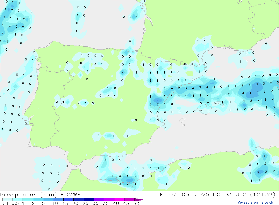Click the legend label 20
The width and height of the screenshot is (279, 205).
coord(75,203)
